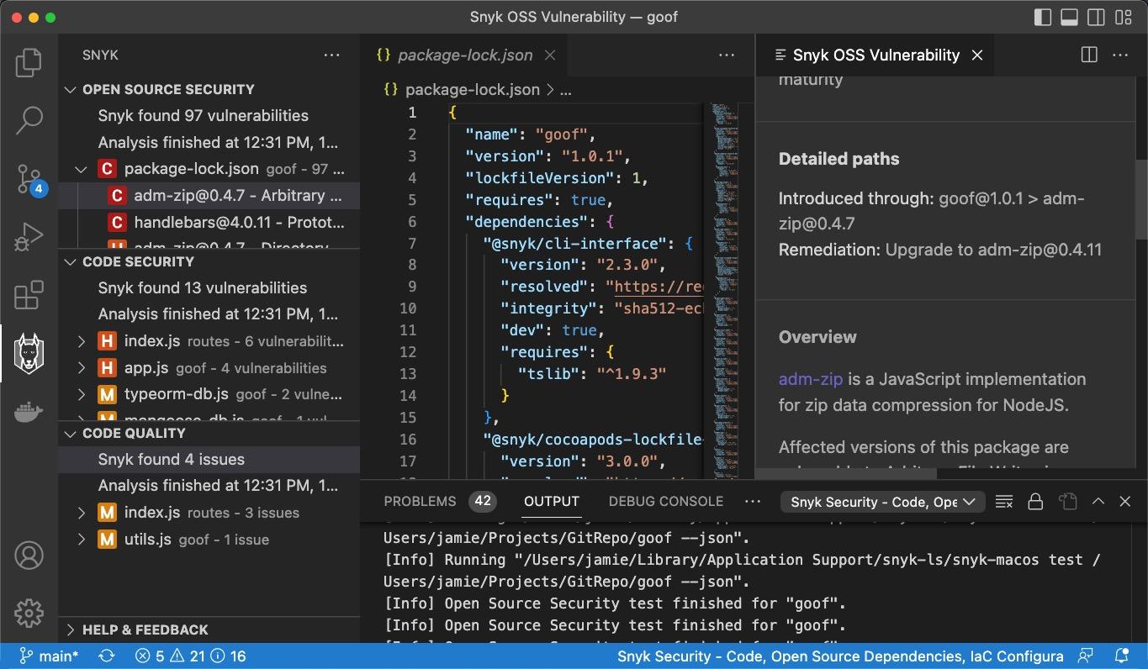This screenshot has width=1148, height=669.
Task: Open the Explorer view in activity bar
Action: 29,62
